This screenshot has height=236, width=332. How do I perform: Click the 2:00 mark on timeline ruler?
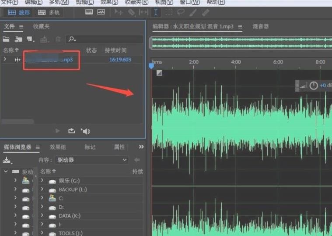pyautogui.click(x=193, y=62)
